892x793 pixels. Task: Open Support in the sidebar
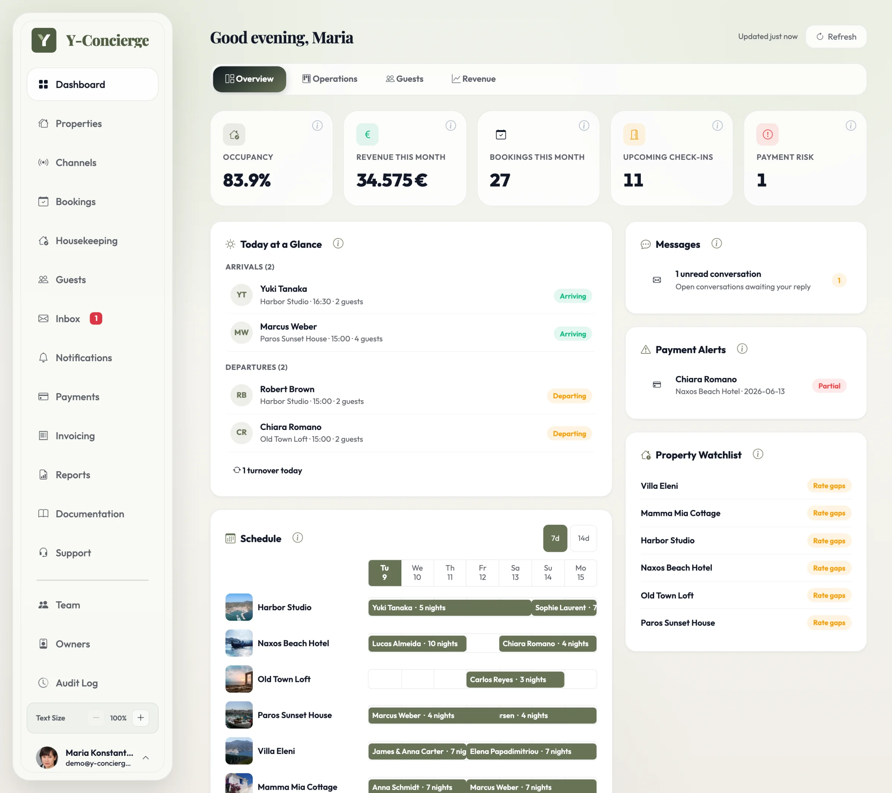[x=93, y=553]
